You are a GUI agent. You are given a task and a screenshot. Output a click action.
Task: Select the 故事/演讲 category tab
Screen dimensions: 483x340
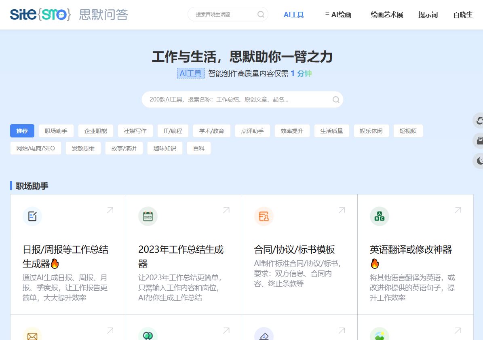coord(124,148)
